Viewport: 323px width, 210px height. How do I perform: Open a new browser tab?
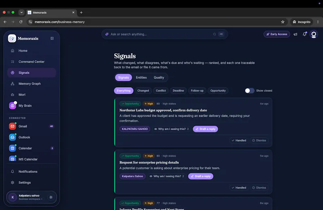coord(81,13)
